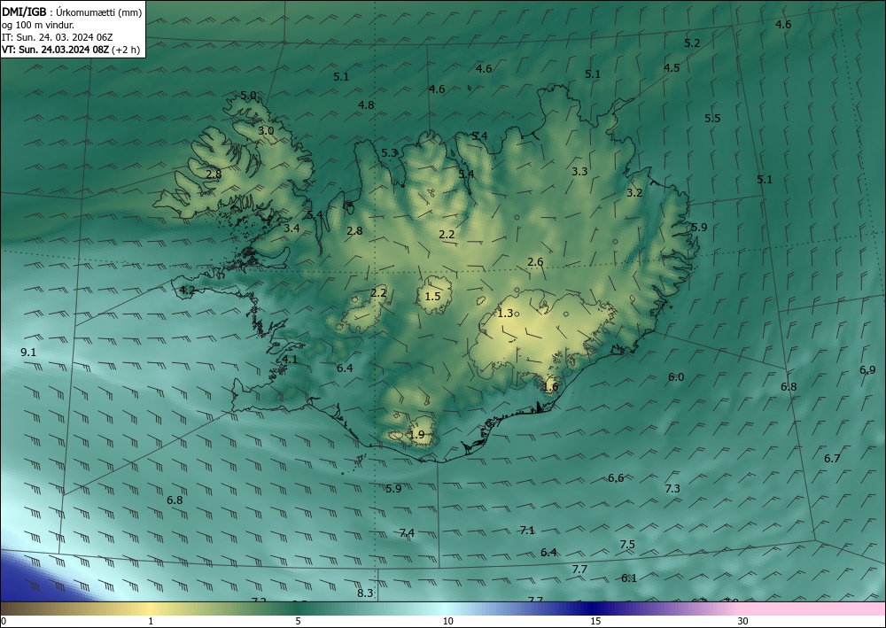Click the 4.2 value on Snæfellsnes peninsula
Image resolution: width=886 pixels, height=628 pixels.
(x=187, y=291)
